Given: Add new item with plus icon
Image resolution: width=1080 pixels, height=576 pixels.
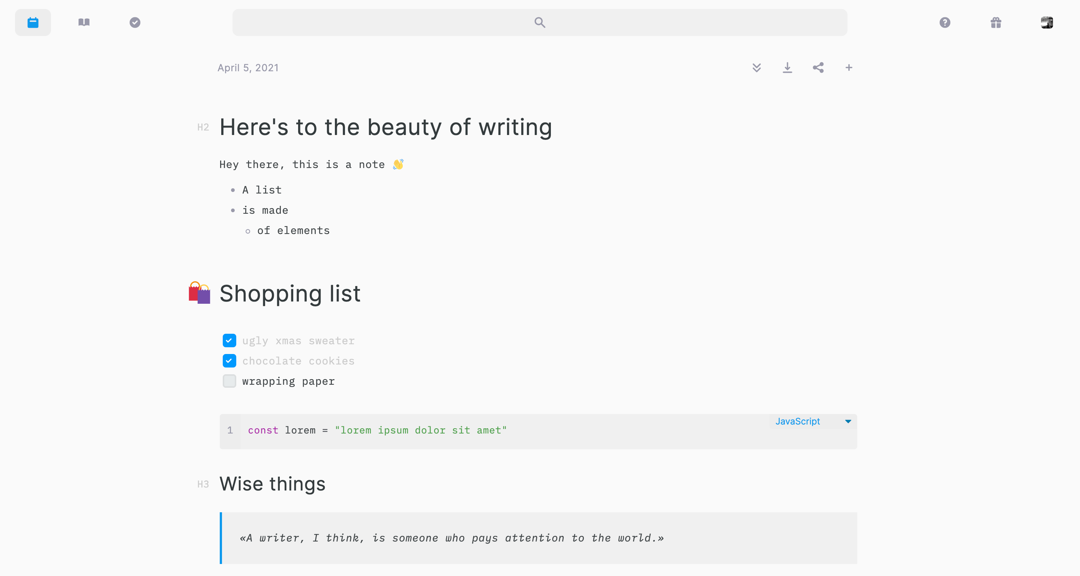Looking at the screenshot, I should (849, 67).
